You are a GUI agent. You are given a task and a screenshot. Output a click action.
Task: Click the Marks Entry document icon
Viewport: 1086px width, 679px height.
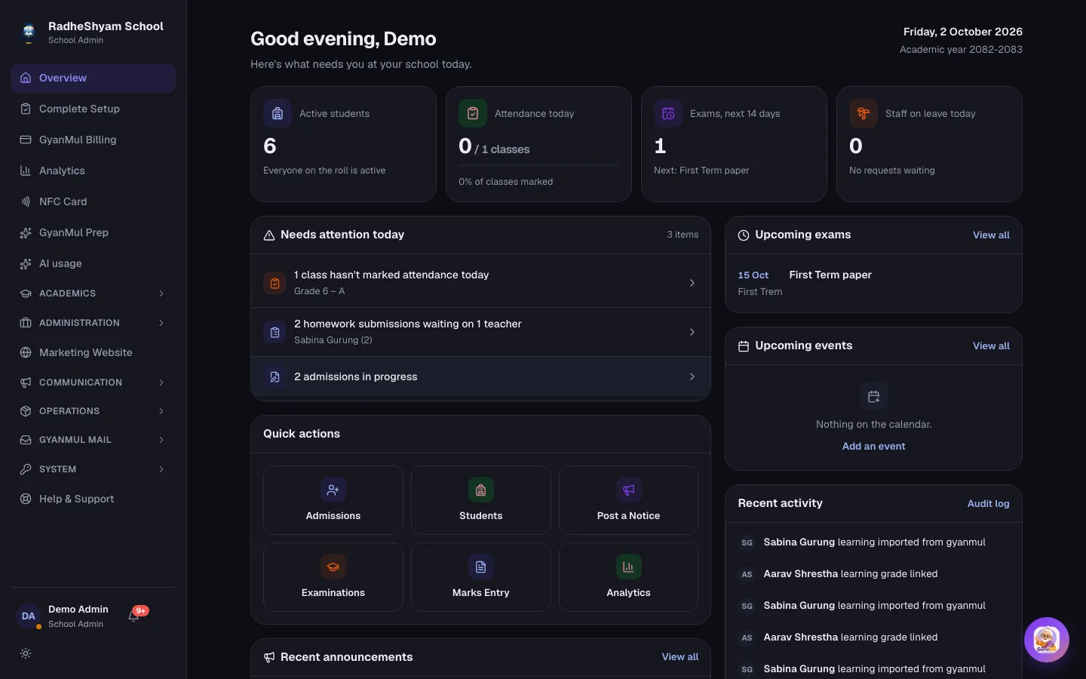click(481, 567)
